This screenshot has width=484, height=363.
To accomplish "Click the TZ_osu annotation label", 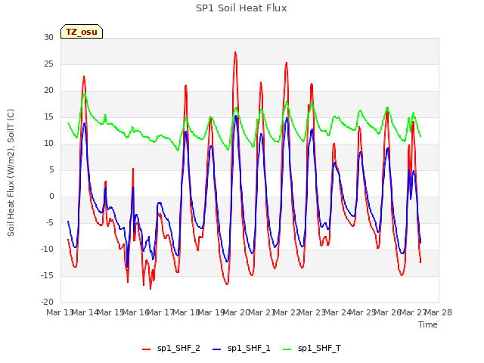I will pos(82,32).
